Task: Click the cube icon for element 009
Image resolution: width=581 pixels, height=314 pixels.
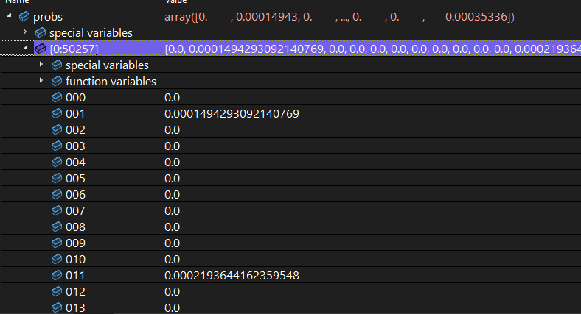Action: pos(57,243)
